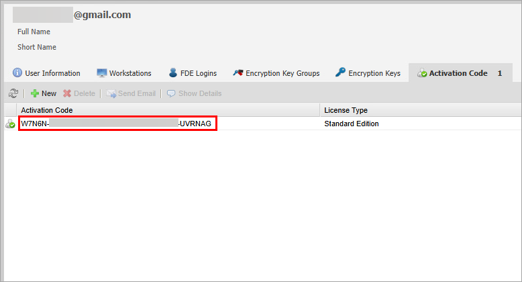
Task: Select the activation code row status icon
Action: point(11,124)
